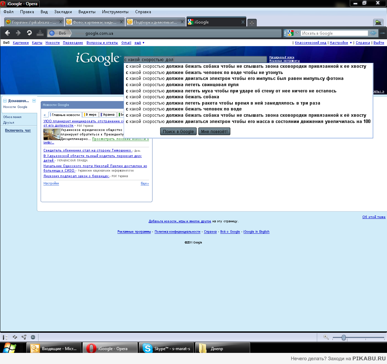This screenshot has height=364, width=387.
Task: Switch to Входящие - Microsoft Outlook taskbar item
Action: click(x=54, y=348)
